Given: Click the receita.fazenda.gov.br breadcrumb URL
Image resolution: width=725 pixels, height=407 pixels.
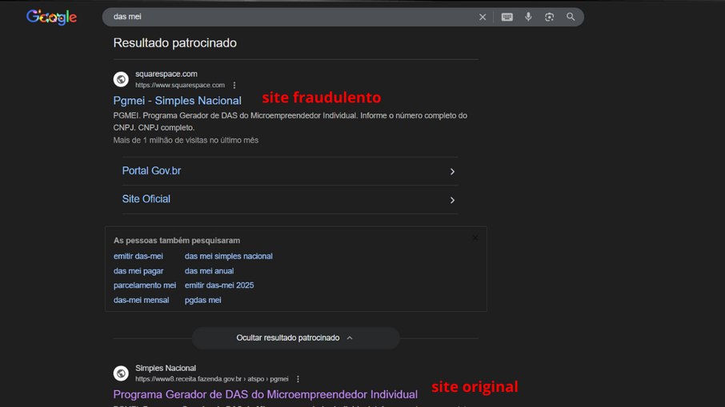Looking at the screenshot, I should pyautogui.click(x=212, y=379).
